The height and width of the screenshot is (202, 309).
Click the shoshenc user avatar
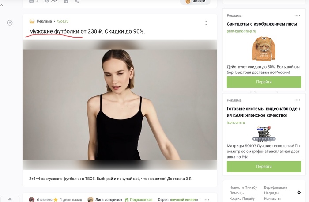coord(32,200)
